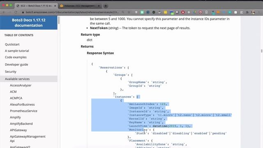Close the EC2 Boto3 Docs tab

pyautogui.click(x=55, y=6)
